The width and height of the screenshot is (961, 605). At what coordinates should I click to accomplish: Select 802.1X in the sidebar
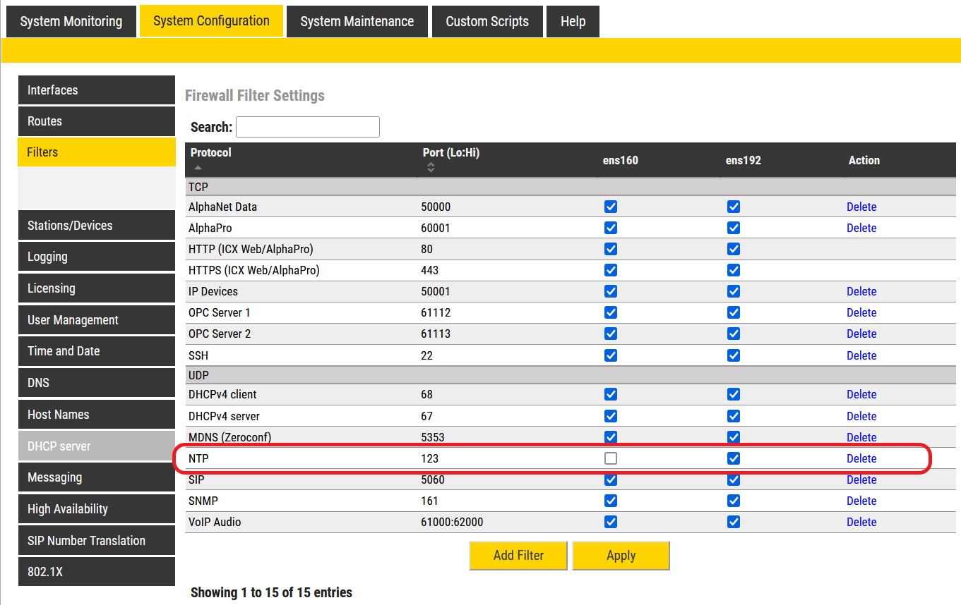tap(96, 572)
